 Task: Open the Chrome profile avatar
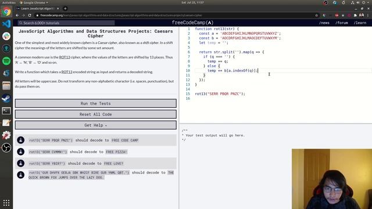point(362,15)
